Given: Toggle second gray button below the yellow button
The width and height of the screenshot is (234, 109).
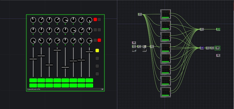Looking at the screenshot, I should coord(97,66).
